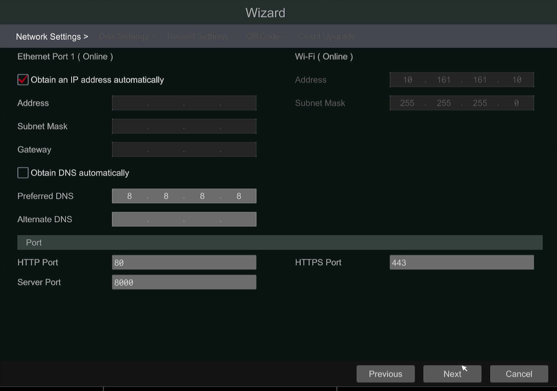
Task: Open the Record Settings wizard step
Action: pos(201,37)
